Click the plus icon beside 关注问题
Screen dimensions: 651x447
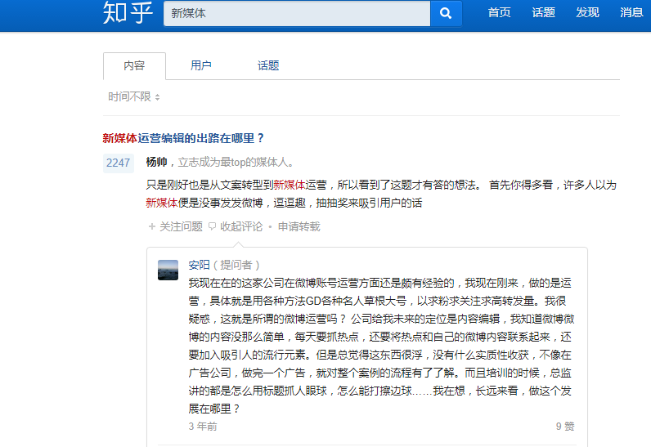coord(152,226)
